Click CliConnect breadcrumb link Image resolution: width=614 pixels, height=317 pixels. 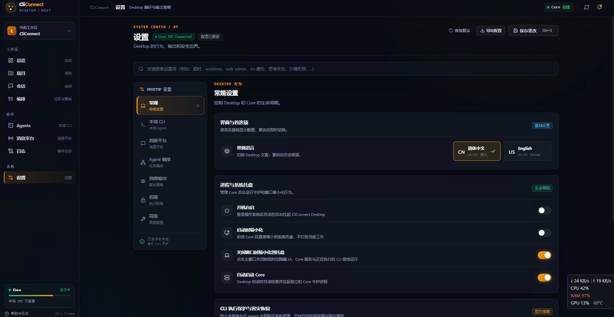pyautogui.click(x=99, y=7)
